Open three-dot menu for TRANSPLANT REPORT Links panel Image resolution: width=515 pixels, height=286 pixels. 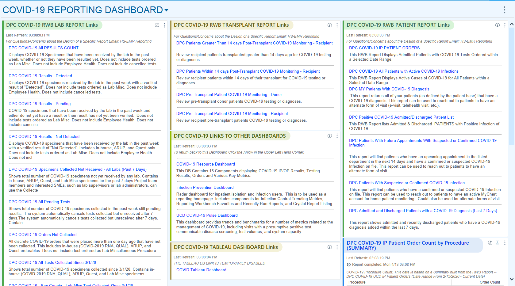[337, 25]
